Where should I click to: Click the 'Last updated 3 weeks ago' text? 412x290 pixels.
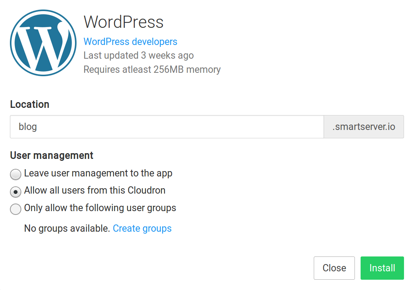tap(138, 56)
